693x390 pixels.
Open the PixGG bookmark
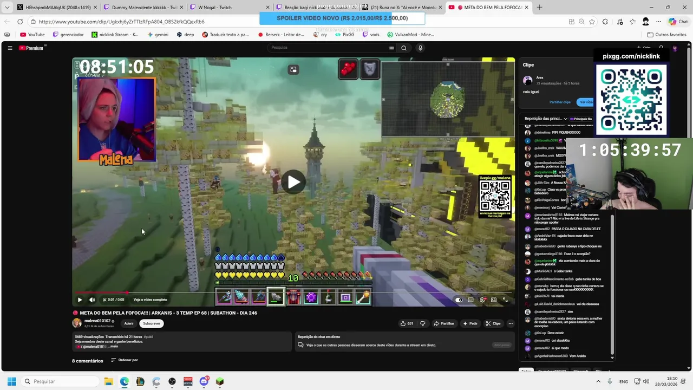click(x=344, y=35)
